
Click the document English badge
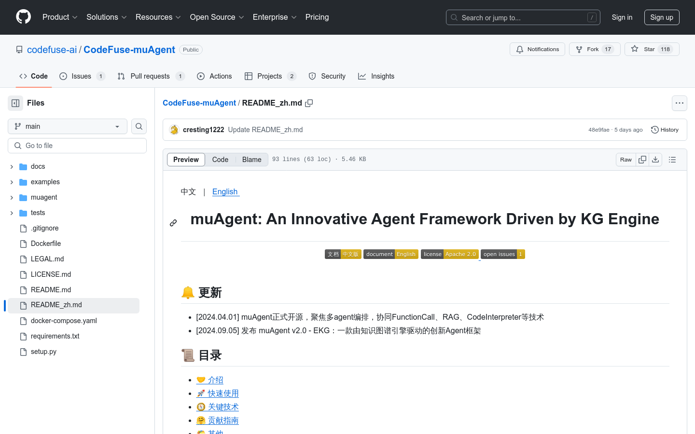click(391, 254)
